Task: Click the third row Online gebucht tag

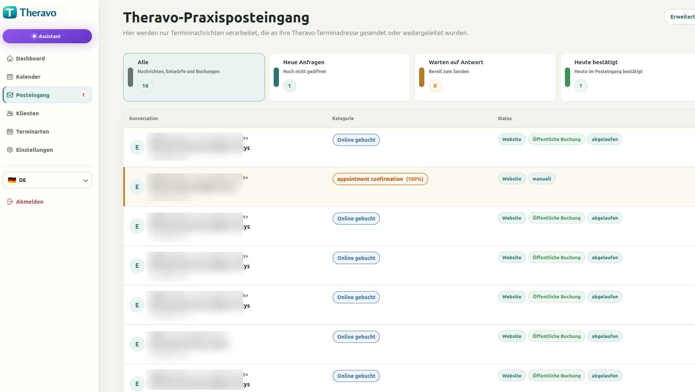Action: 356,219
